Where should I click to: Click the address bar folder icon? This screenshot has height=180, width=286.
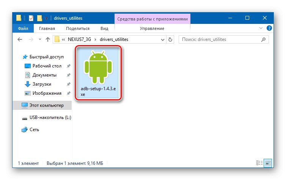[57, 39]
